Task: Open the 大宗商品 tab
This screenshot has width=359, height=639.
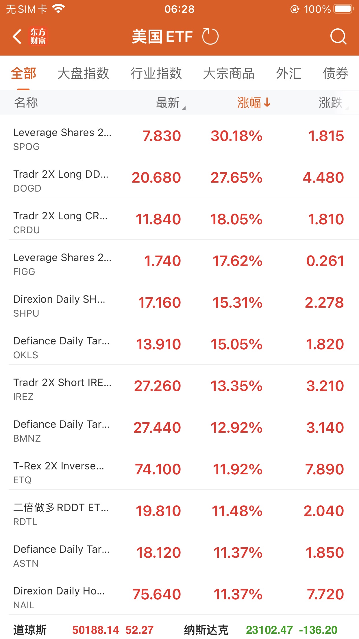Action: 229,74
